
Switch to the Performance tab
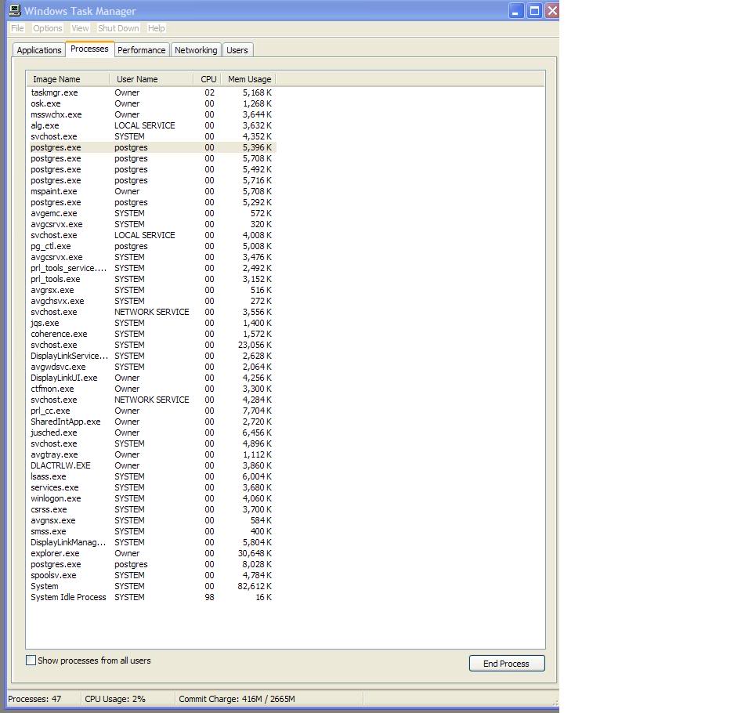click(142, 50)
